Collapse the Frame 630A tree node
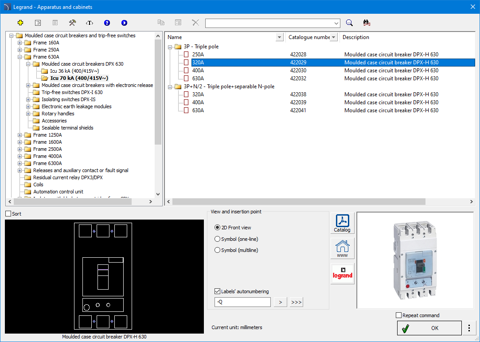The image size is (480, 342). (x=20, y=57)
